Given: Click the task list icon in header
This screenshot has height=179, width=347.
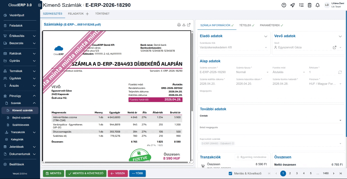Looking at the screenshot, I should [x=301, y=5].
